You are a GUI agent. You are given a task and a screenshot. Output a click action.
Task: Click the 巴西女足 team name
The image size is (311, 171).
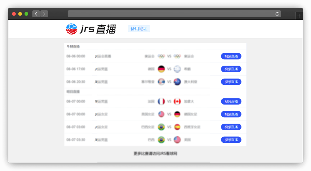(148, 127)
